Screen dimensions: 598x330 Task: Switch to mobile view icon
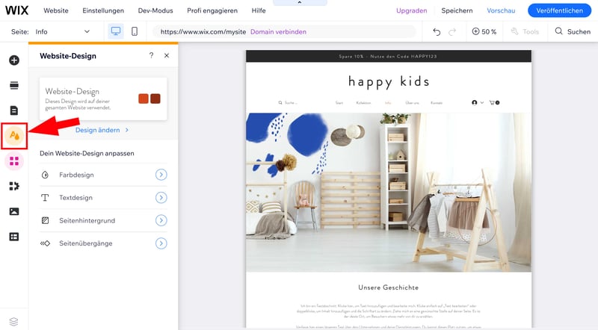coord(135,31)
